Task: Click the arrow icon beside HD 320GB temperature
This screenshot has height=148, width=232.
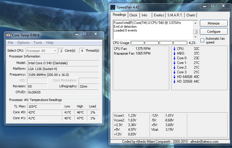Action: pyautogui.click(x=174, y=81)
